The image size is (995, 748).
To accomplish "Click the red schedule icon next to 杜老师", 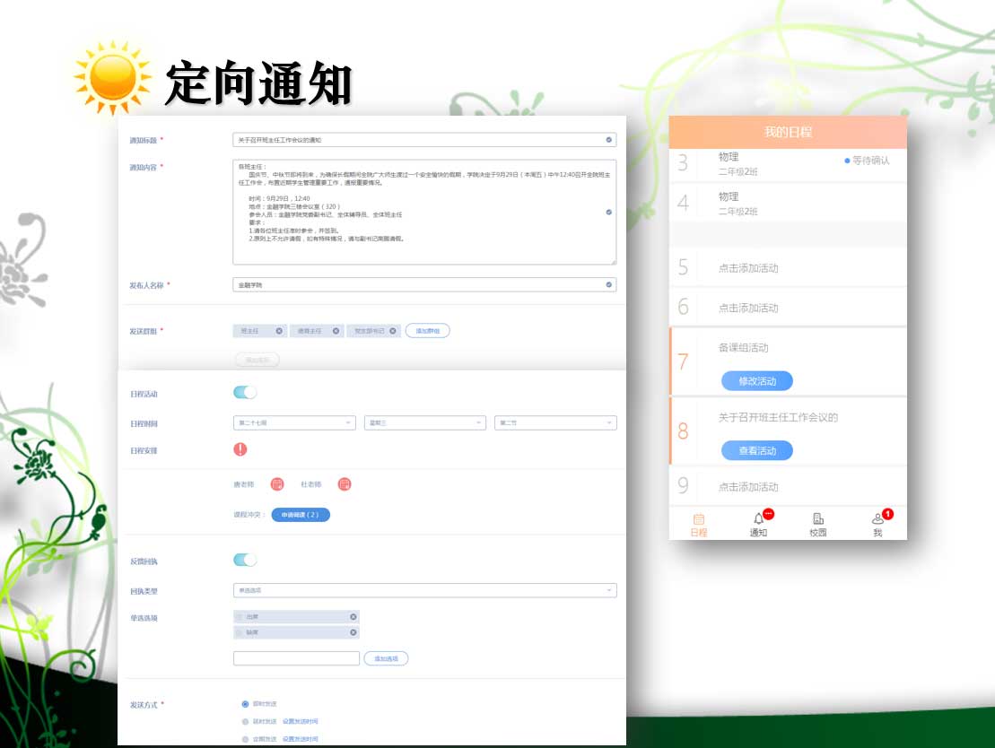I will [x=345, y=484].
